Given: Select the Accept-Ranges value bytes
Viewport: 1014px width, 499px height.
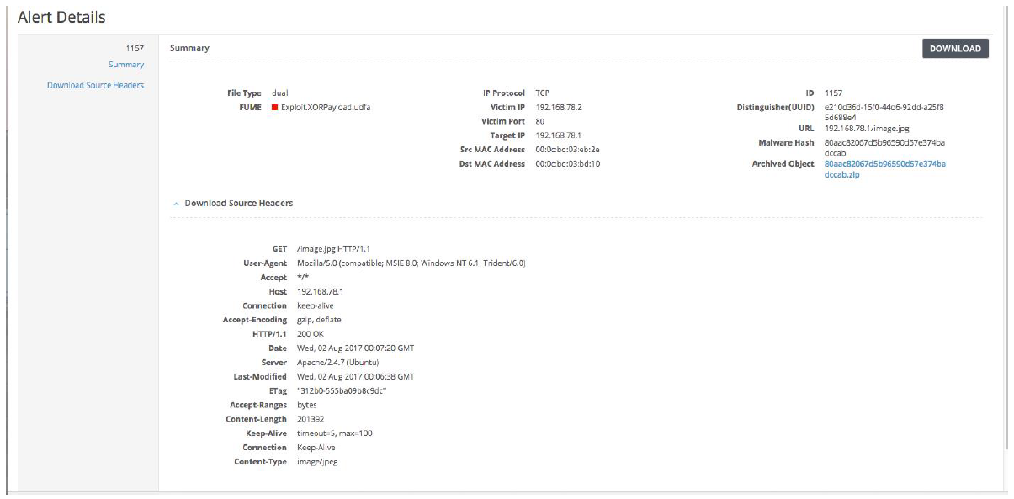Looking at the screenshot, I should point(307,406).
